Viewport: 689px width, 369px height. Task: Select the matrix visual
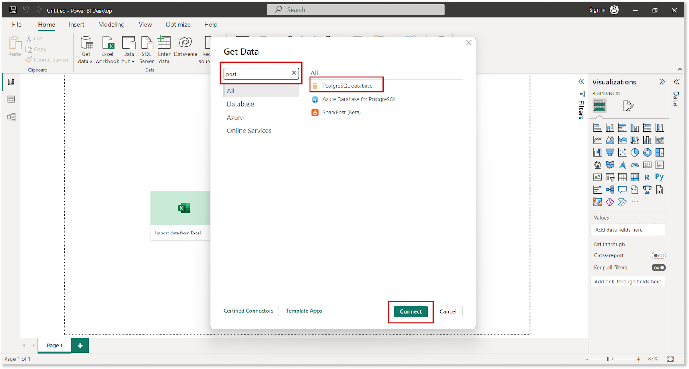635,177
